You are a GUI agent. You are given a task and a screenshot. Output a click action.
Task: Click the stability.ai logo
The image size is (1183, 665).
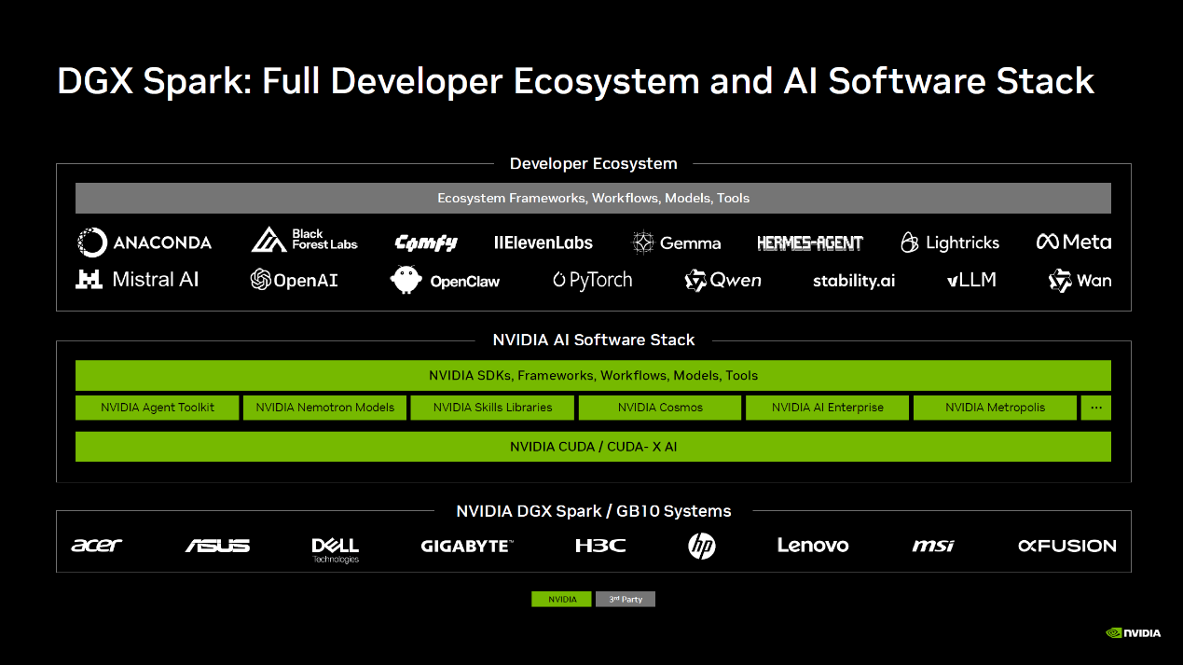[854, 281]
